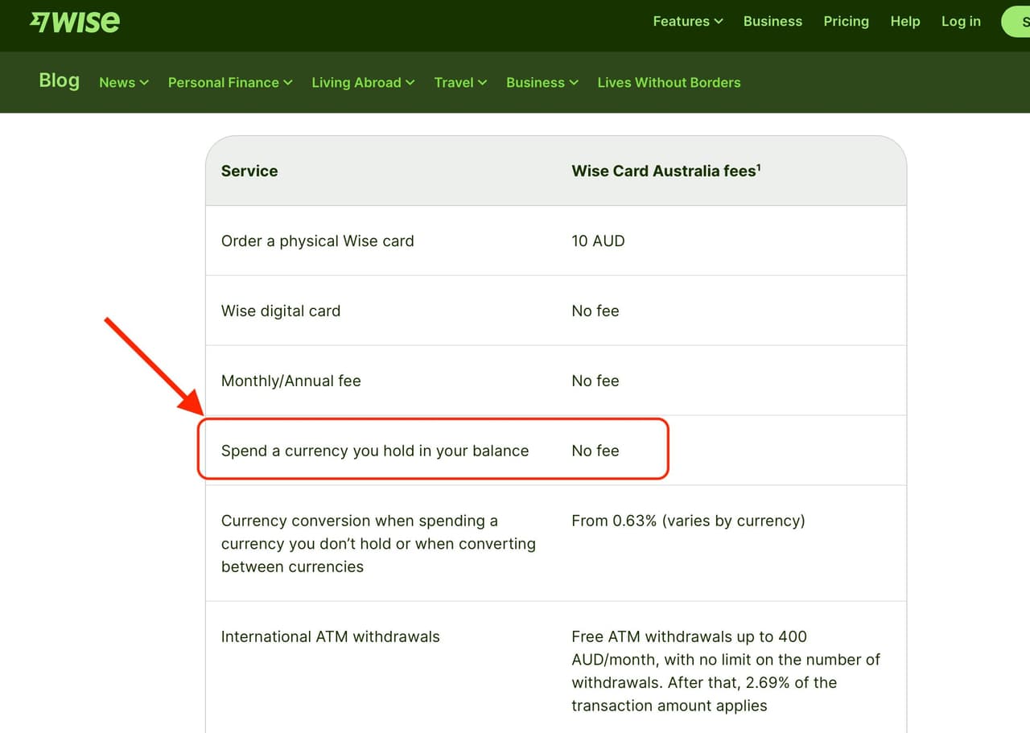Open the Blog home link
This screenshot has height=733, width=1030.
pos(60,80)
